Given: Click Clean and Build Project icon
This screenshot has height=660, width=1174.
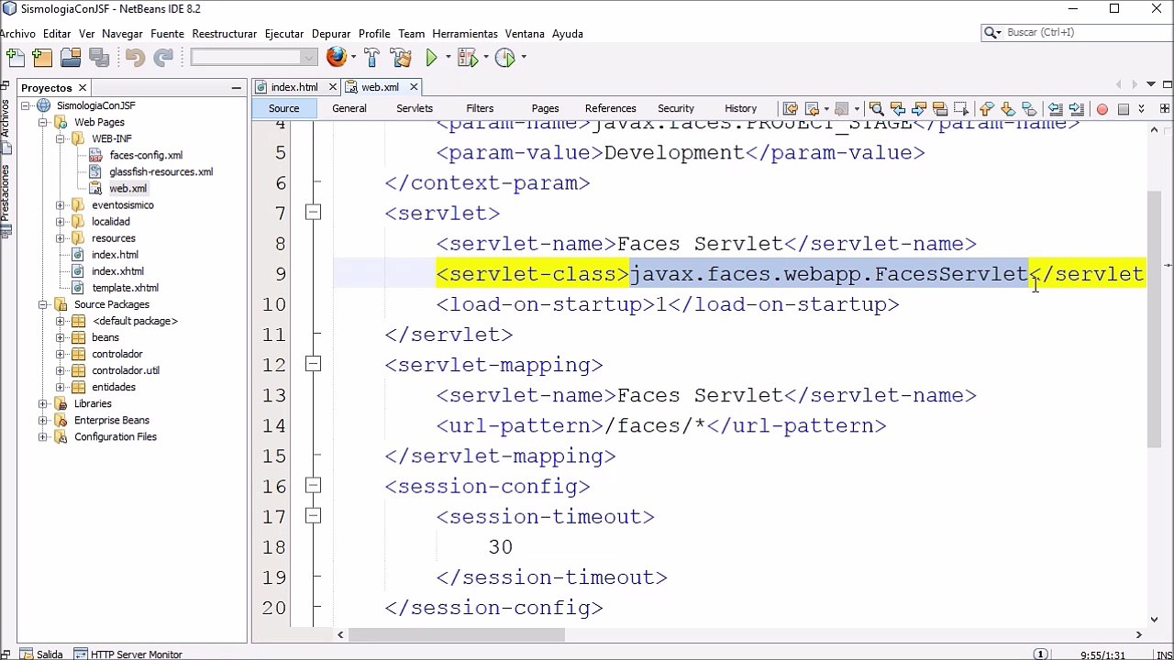Looking at the screenshot, I should (401, 58).
